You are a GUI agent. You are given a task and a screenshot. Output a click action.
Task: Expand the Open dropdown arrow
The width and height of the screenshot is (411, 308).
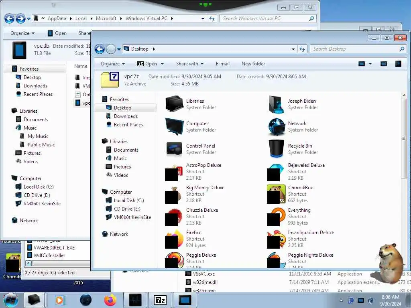(162, 64)
